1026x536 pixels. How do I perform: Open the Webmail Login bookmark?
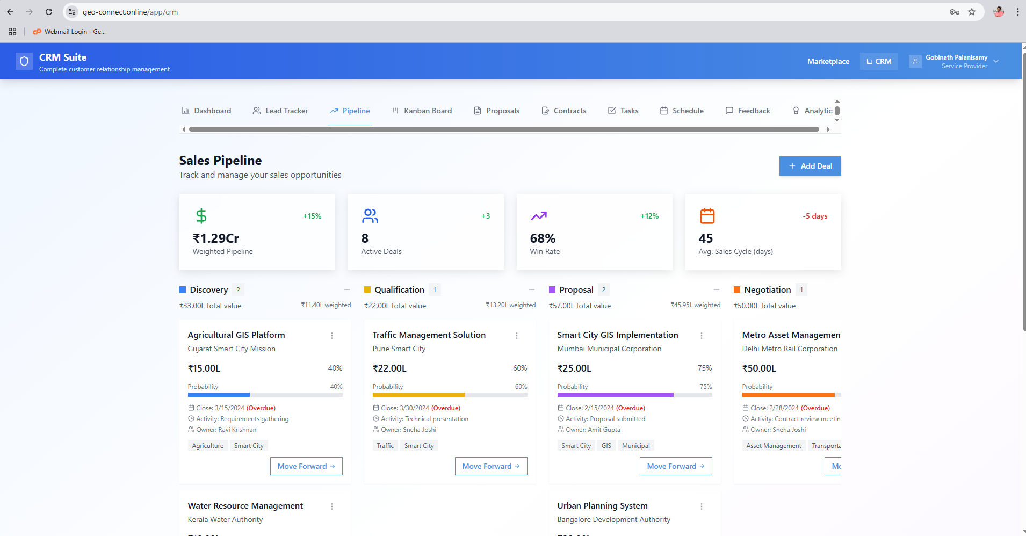[x=69, y=32]
